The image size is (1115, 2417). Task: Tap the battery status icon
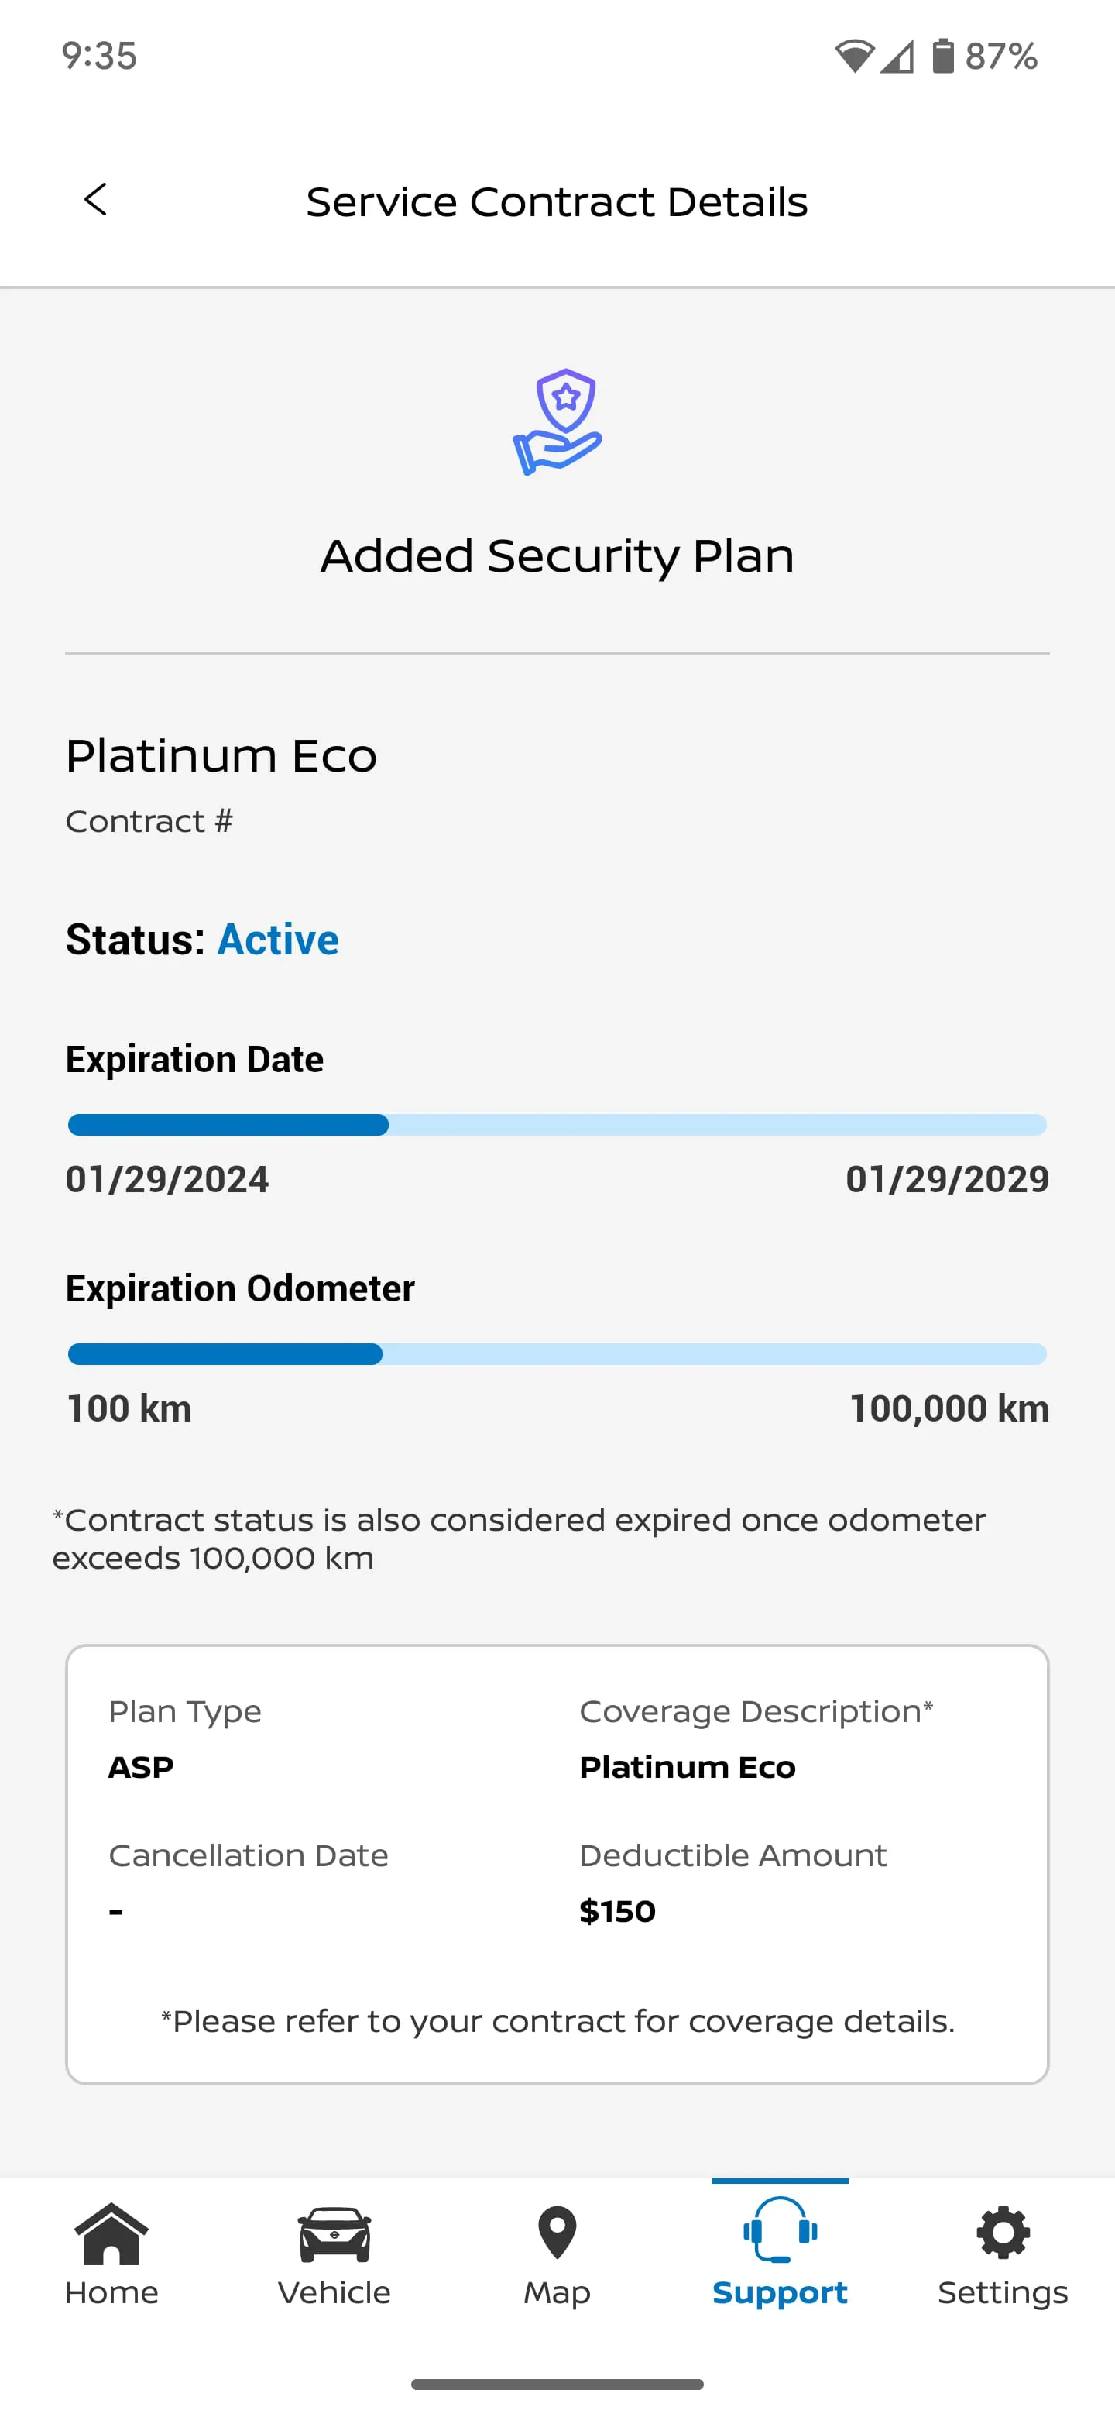coord(942,57)
